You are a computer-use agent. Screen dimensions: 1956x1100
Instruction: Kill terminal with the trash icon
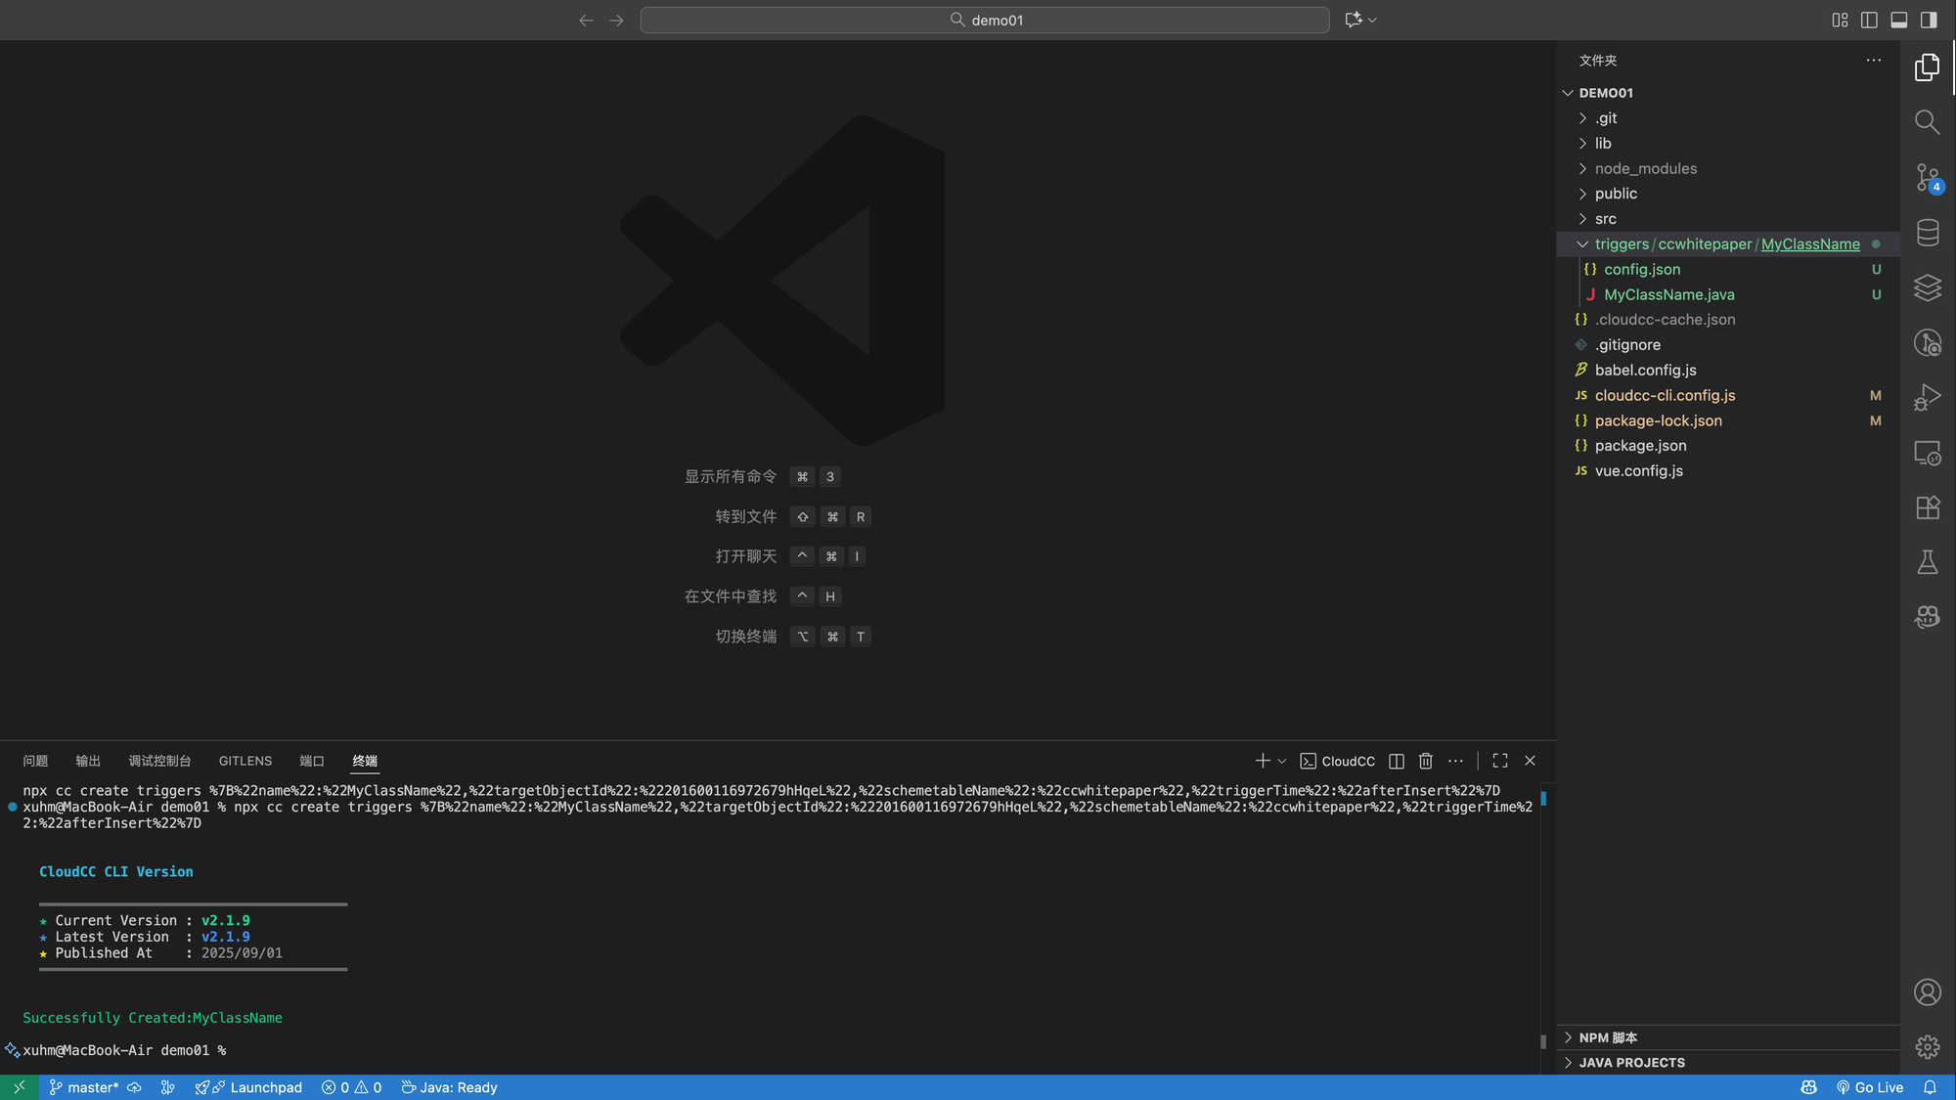pos(1426,761)
